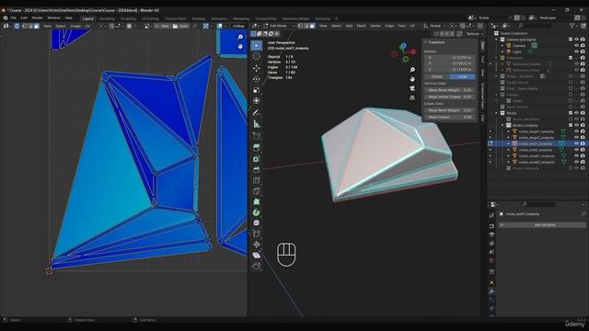This screenshot has height=331, width=589.
Task: Select the Transform tool in viewport toolbar
Action: pos(257,100)
